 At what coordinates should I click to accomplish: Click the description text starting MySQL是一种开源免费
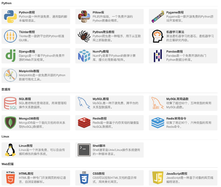[115, 105]
